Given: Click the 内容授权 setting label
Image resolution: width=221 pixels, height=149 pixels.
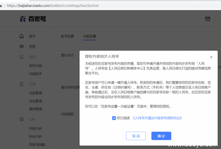Looking at the screenshot, I should (x=67, y=114).
